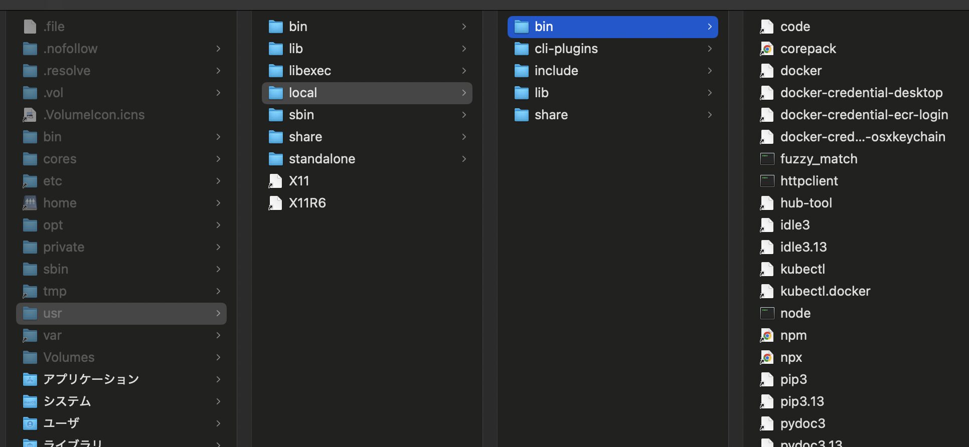969x447 pixels.
Task: Open the sbin folder in first column
Action: click(x=121, y=269)
